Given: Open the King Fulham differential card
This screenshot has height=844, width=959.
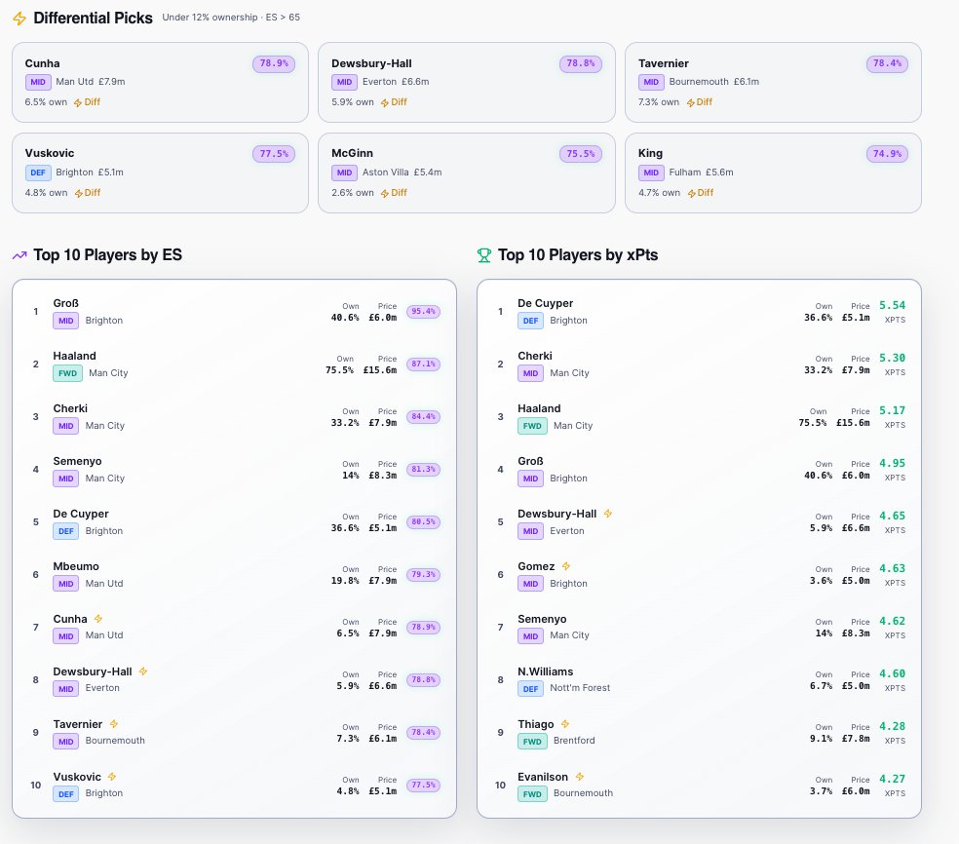Looking at the screenshot, I should tap(773, 173).
